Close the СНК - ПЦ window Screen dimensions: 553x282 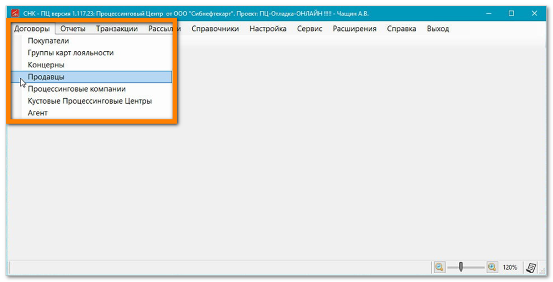pos(534,14)
